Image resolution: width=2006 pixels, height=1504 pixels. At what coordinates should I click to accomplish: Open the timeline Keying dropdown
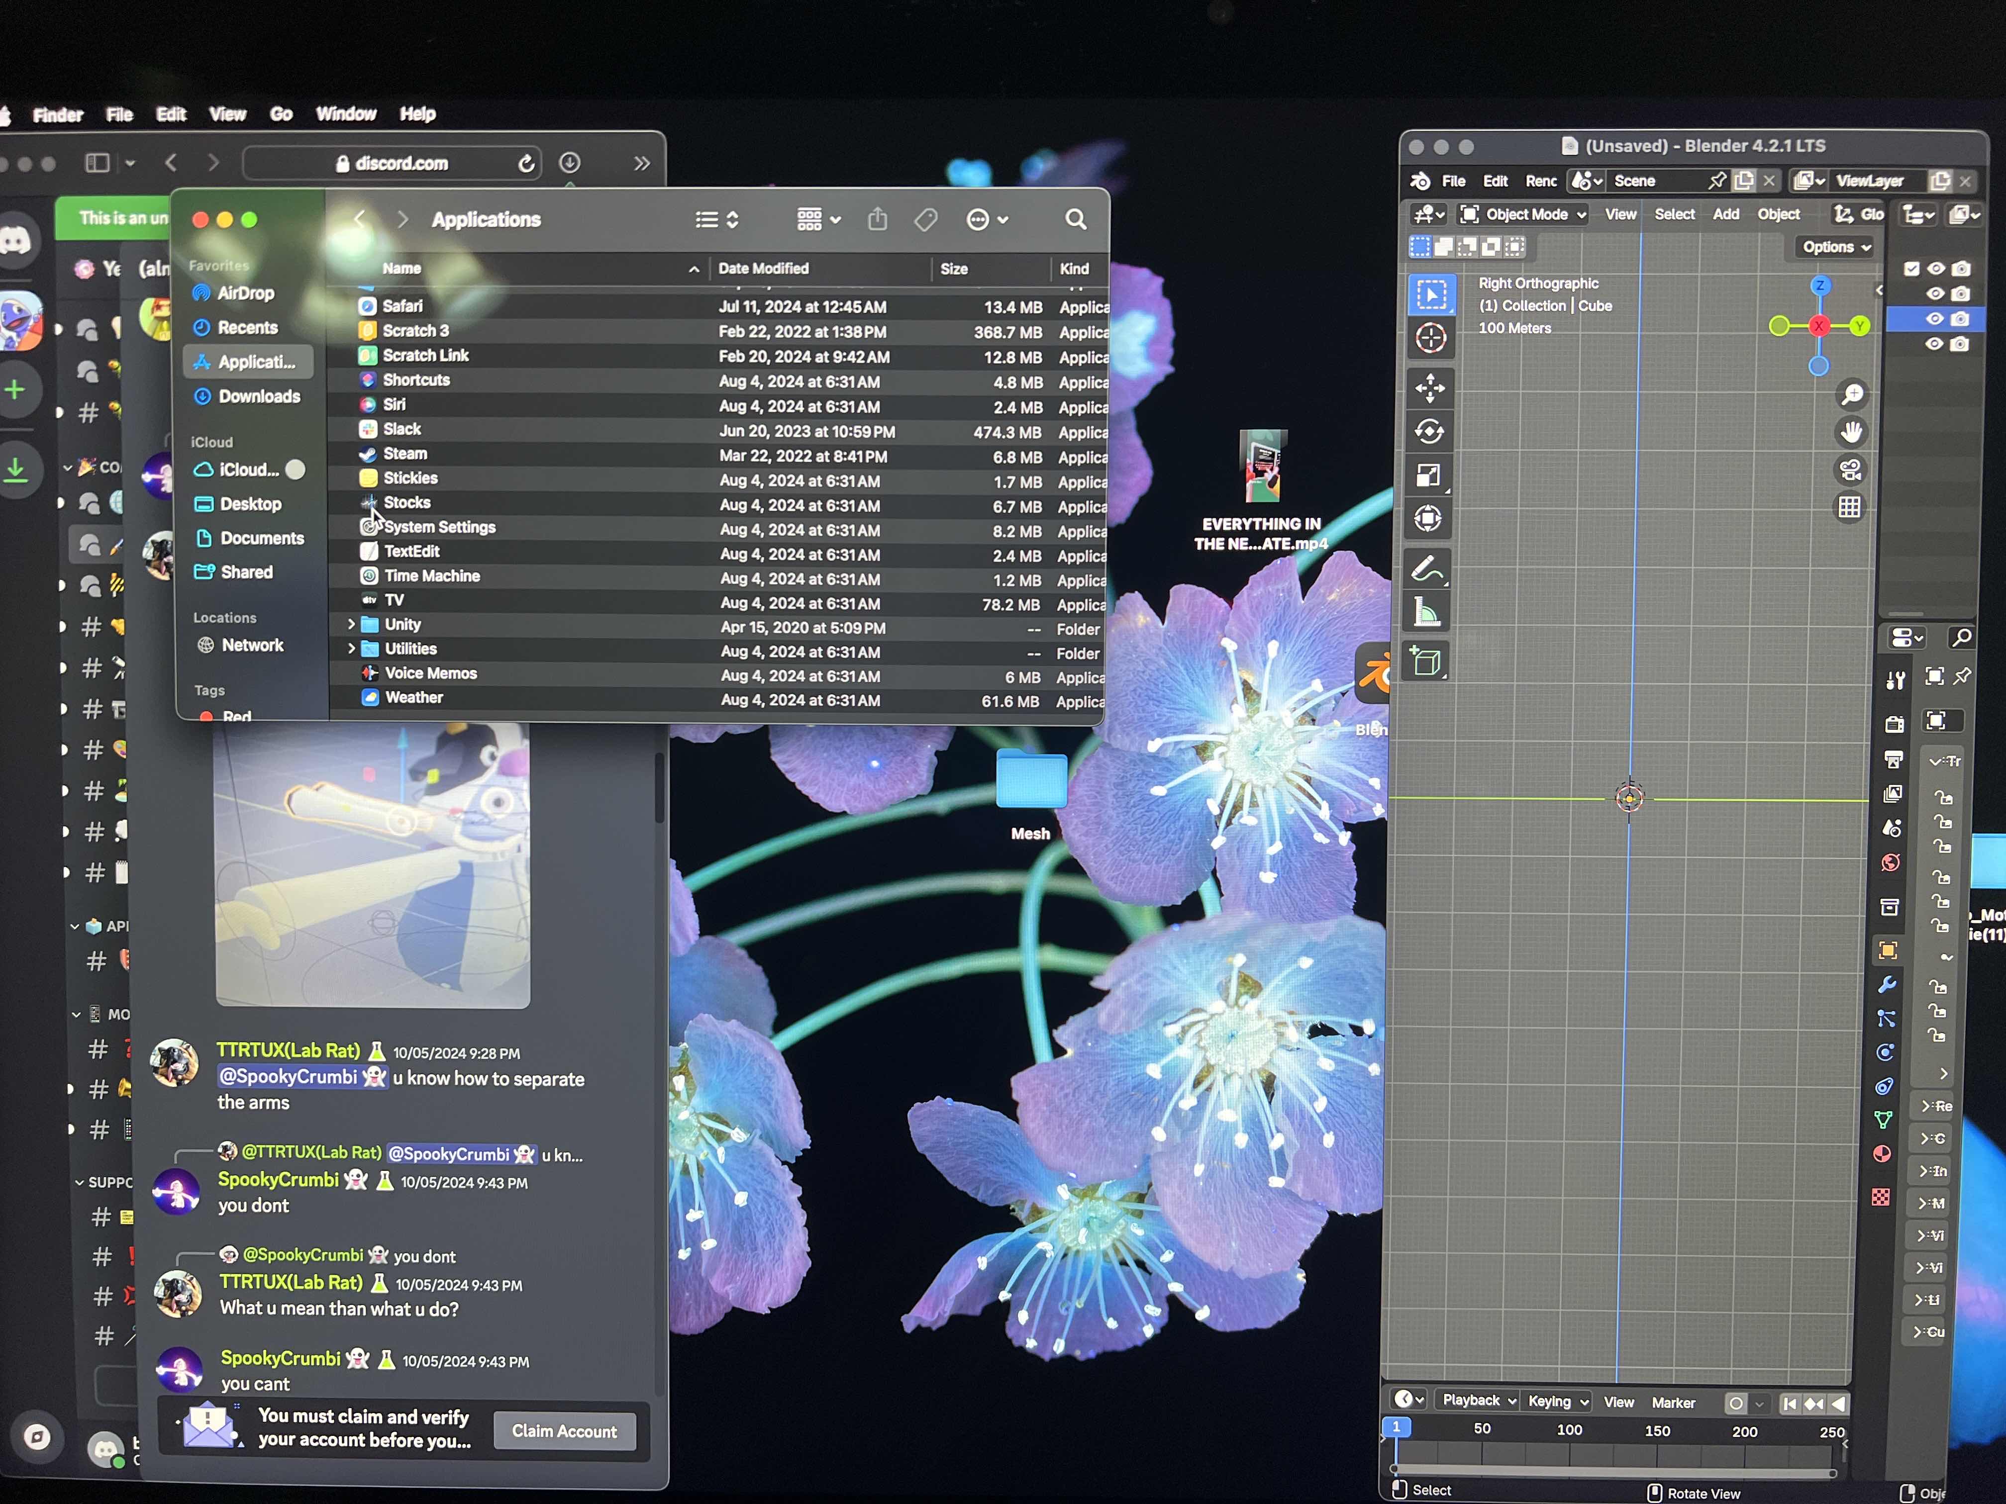pos(1557,1402)
